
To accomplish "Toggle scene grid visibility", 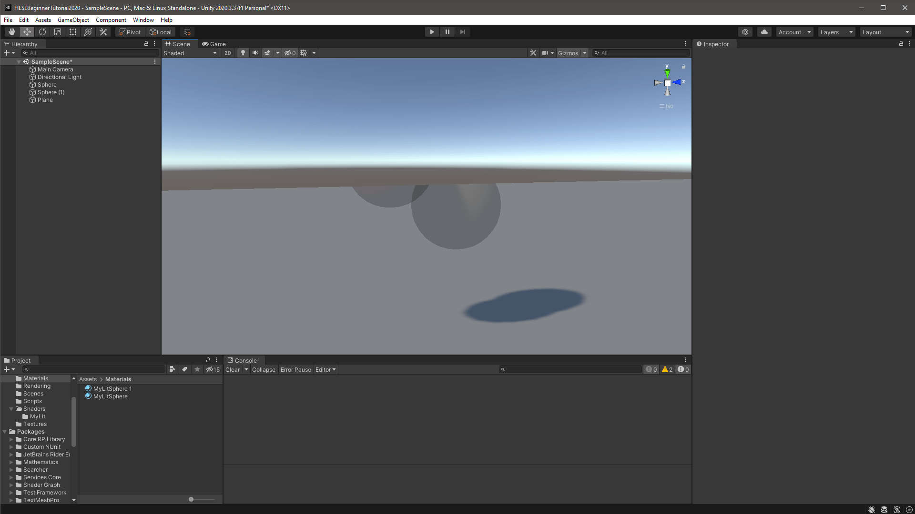I will click(x=304, y=53).
